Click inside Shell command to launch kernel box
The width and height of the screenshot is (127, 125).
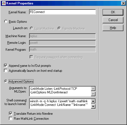[60, 104]
